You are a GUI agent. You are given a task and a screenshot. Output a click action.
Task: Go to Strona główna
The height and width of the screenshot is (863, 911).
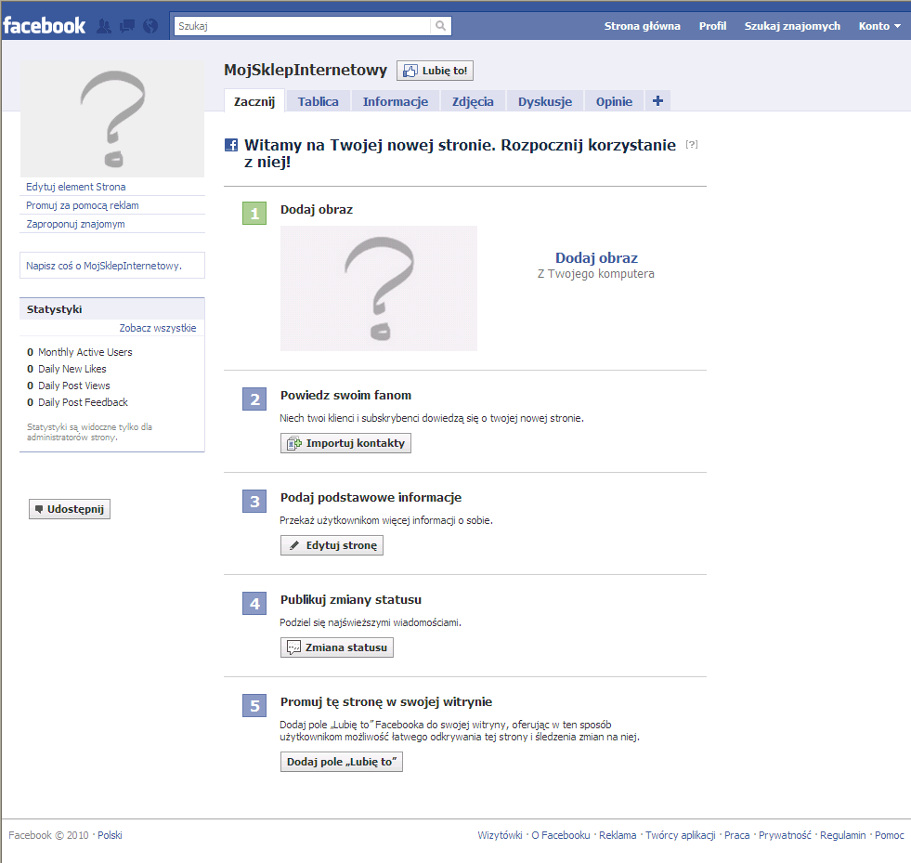point(642,26)
